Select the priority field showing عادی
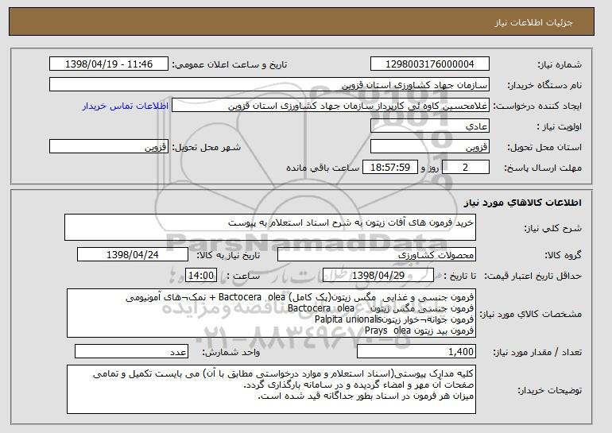612x433 pixels. pyautogui.click(x=430, y=126)
